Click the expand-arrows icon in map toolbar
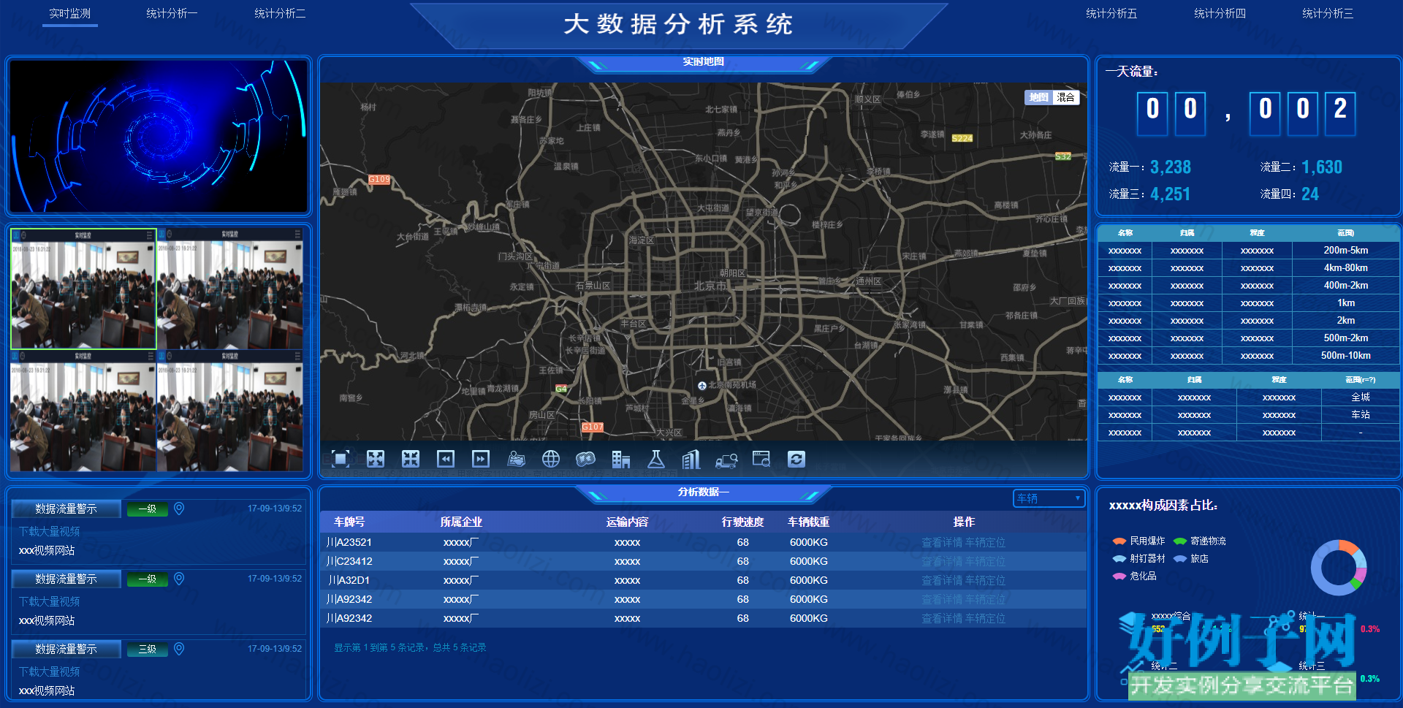Screen dimensions: 1403x708 [376, 459]
